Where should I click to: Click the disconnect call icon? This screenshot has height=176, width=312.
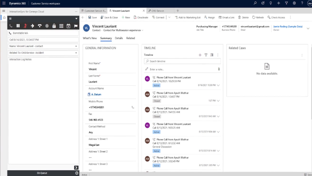(40, 26)
